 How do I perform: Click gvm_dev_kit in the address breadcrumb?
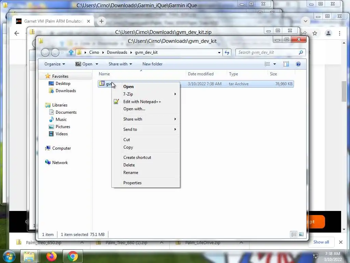(146, 52)
